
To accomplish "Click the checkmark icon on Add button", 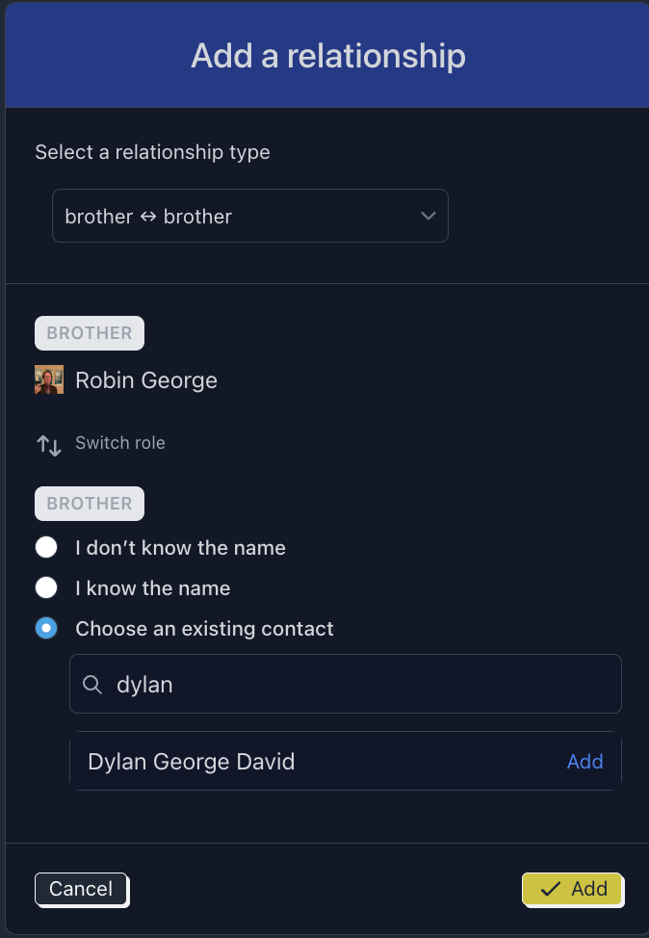I will 551,889.
